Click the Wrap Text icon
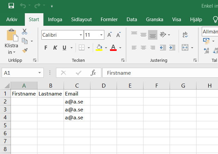Image resolution: width=218 pixels, height=154 pixels. click(185, 35)
